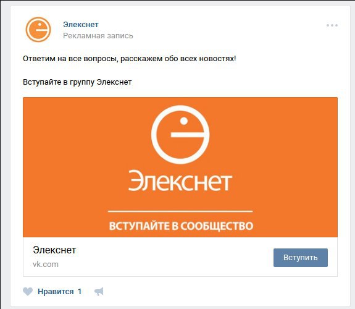Like the post with the heart icon
Image resolution: width=355 pixels, height=309 pixels.
28,291
